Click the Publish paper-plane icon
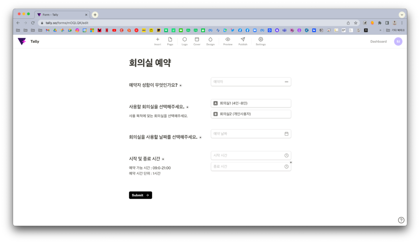The height and width of the screenshot is (243, 420). coord(243,41)
